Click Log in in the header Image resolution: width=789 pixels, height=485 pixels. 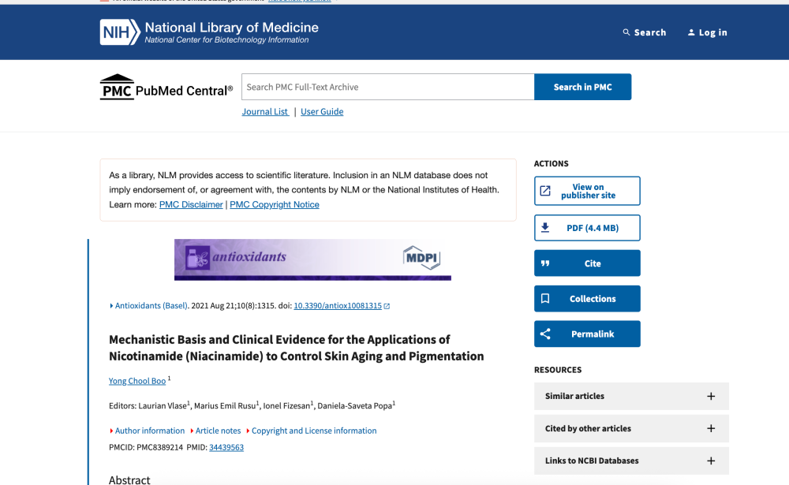708,32
